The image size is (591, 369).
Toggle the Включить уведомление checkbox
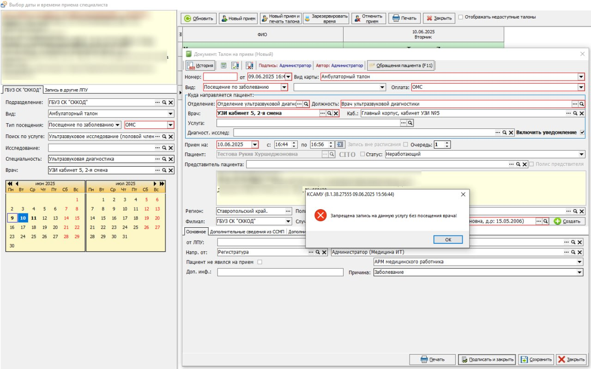coord(582,132)
